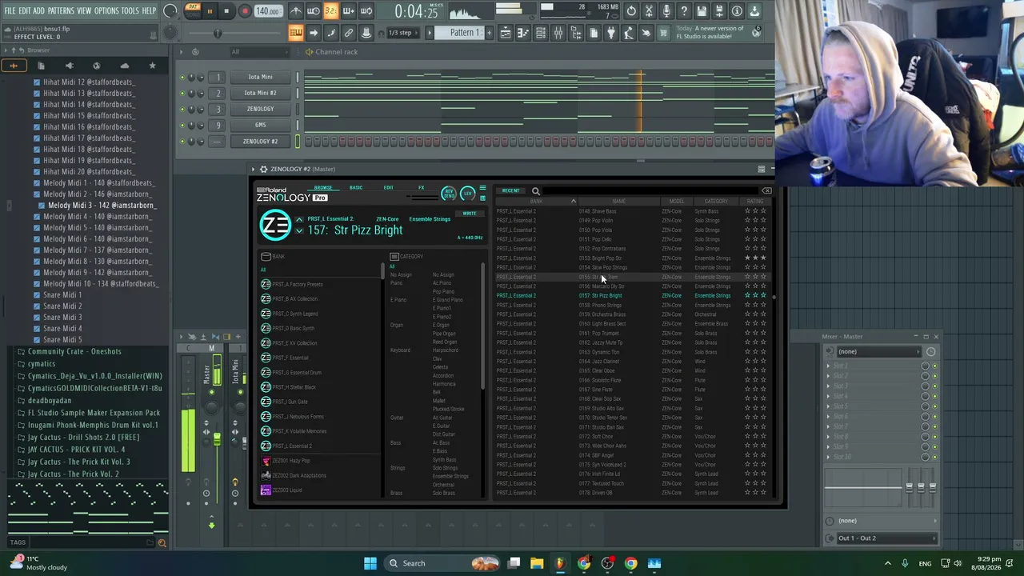The height and width of the screenshot is (576, 1024).
Task: Toggle mute for Iota Mini channel
Action: click(x=182, y=78)
